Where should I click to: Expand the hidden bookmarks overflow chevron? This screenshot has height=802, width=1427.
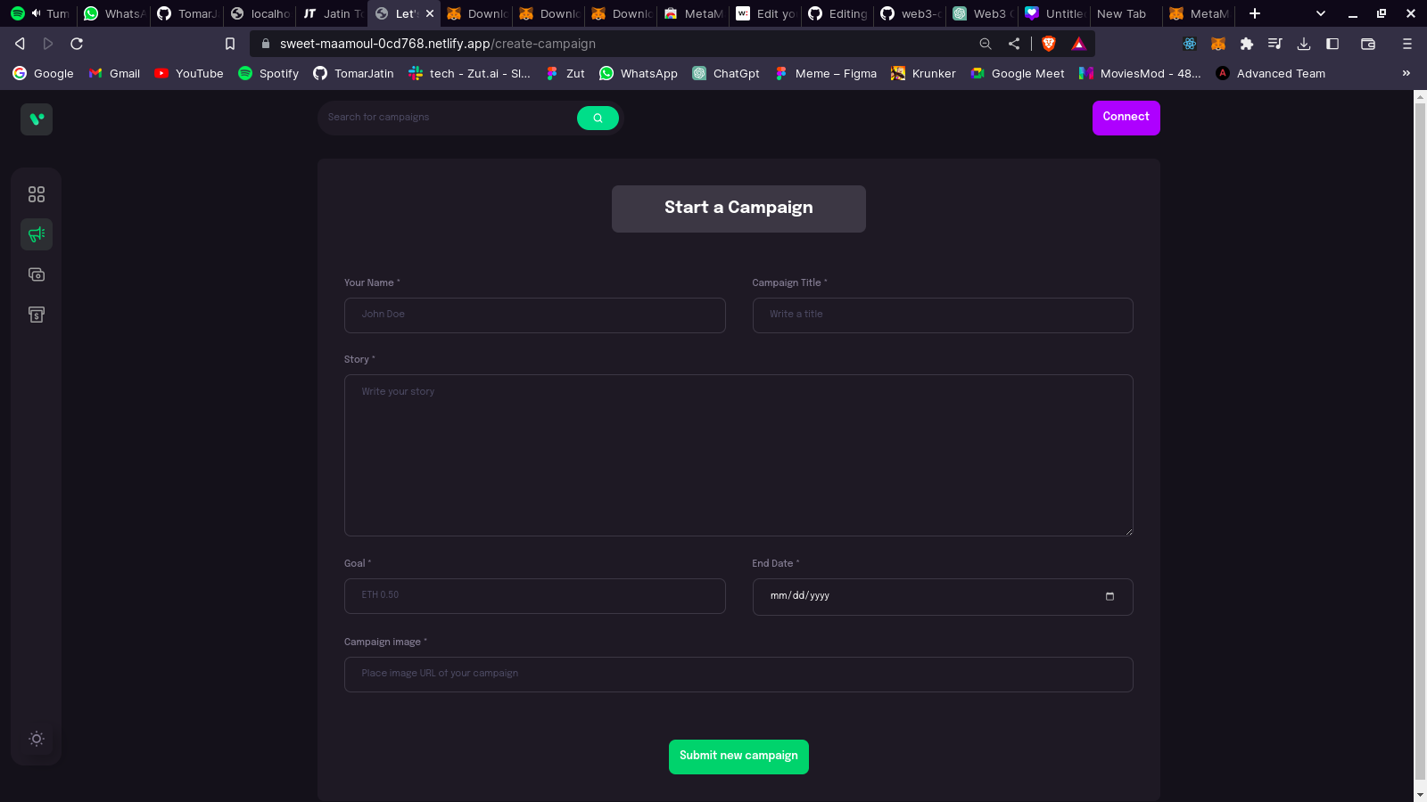tap(1406, 73)
